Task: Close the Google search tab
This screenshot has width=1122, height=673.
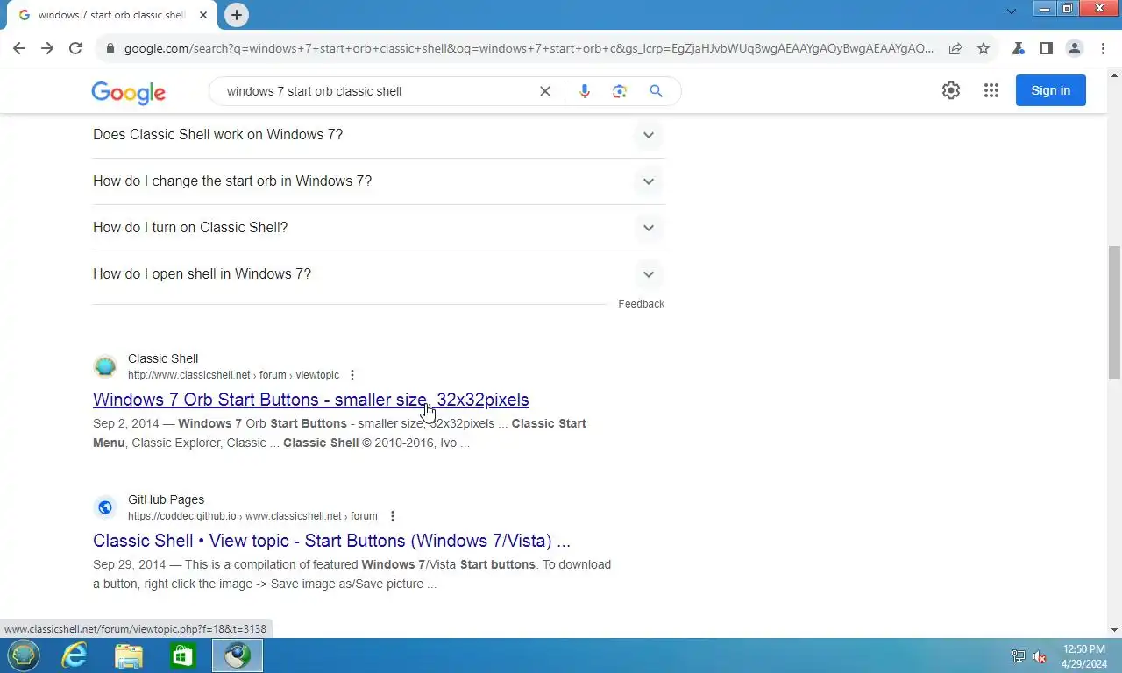Action: [x=203, y=15]
